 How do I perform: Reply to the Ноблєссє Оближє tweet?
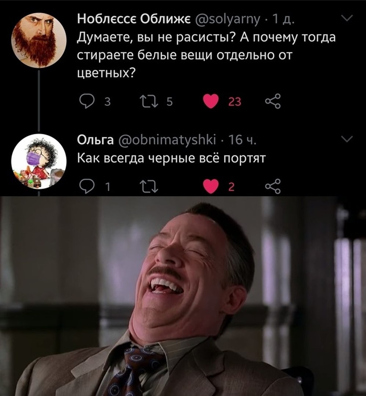(87, 101)
